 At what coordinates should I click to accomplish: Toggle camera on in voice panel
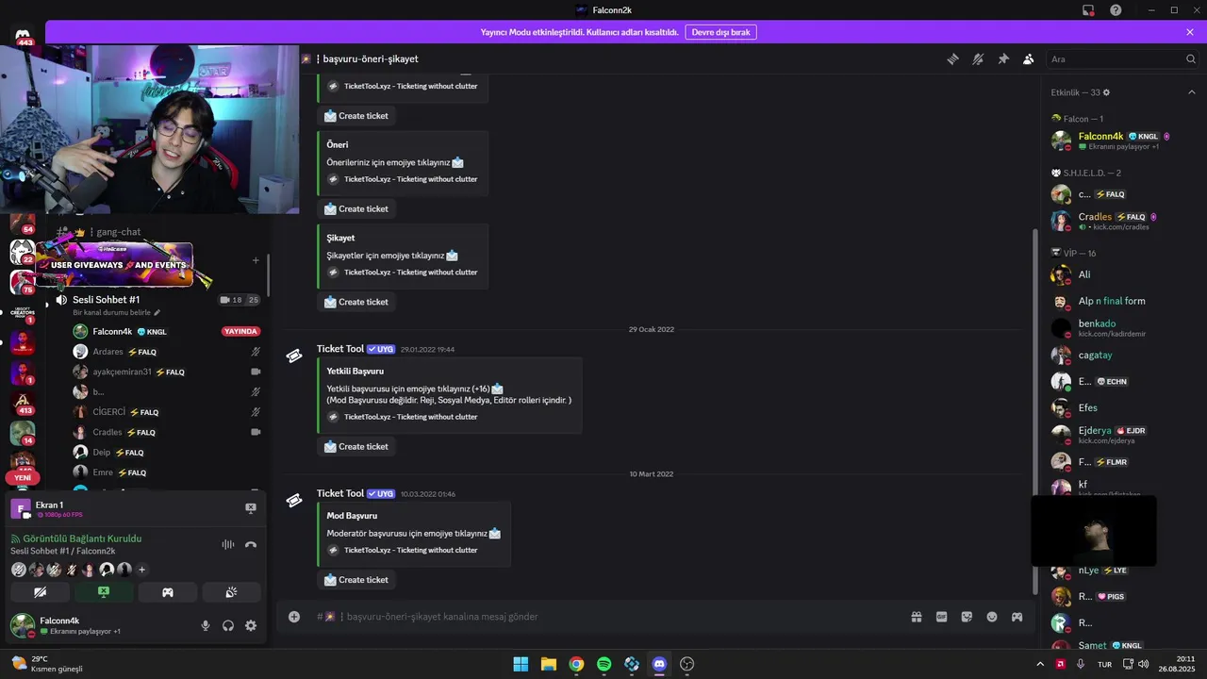pyautogui.click(x=40, y=592)
